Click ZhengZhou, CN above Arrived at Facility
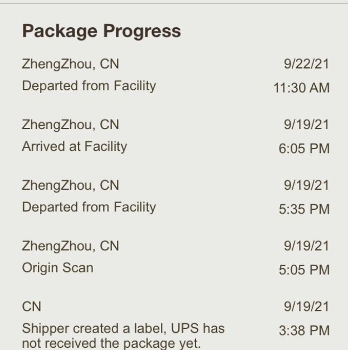Viewport: 348px width, 350px height. (70, 125)
